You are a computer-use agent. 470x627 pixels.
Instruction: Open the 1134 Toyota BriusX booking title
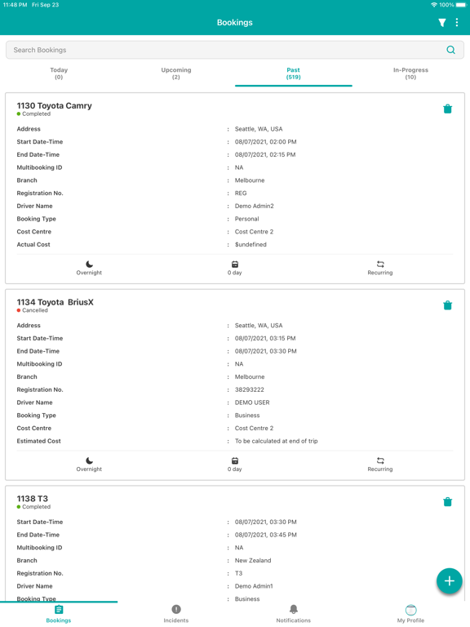[x=55, y=302]
